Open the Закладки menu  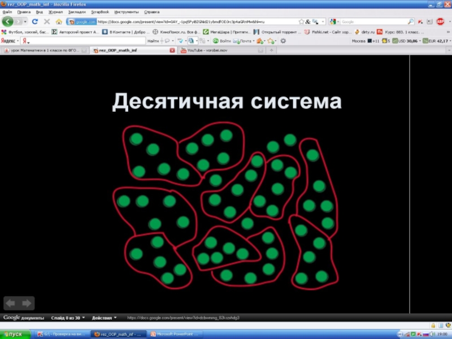click(77, 11)
